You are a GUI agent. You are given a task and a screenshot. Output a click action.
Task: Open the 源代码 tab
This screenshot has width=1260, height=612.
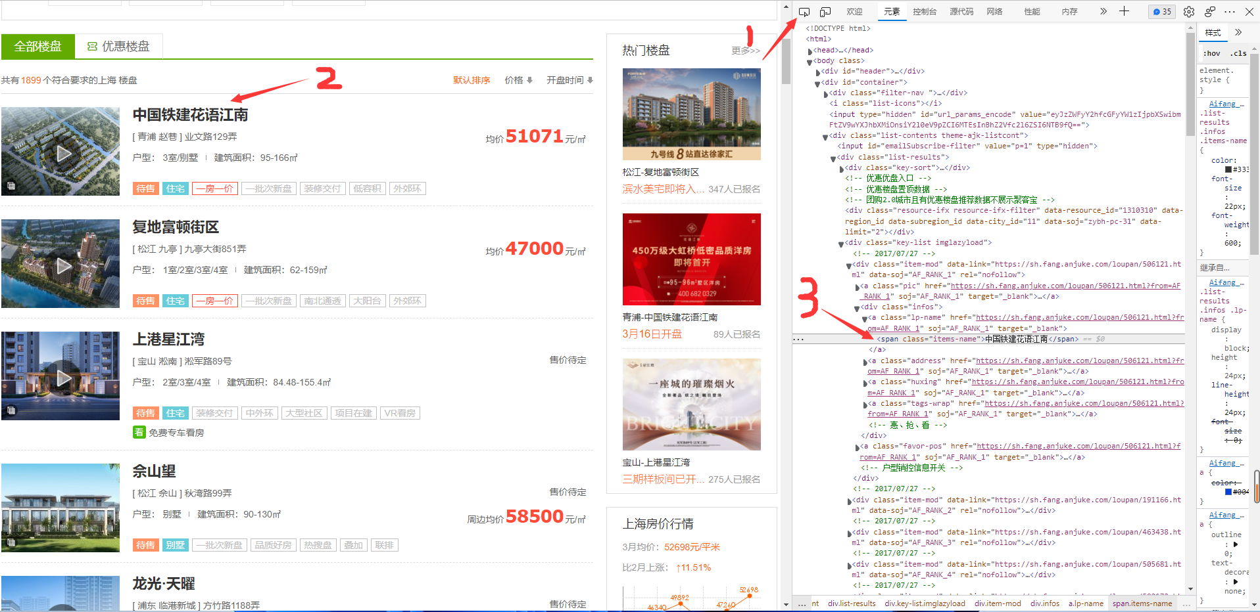click(x=961, y=12)
